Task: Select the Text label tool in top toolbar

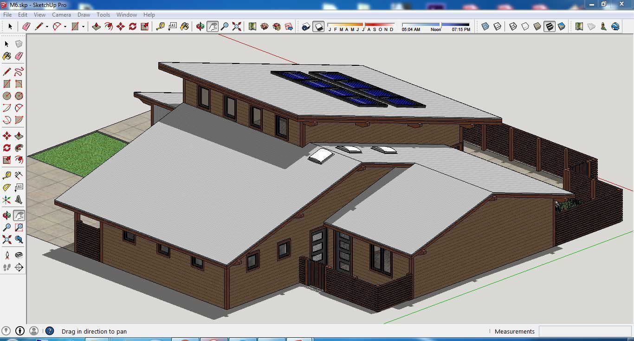Action: 173,26
